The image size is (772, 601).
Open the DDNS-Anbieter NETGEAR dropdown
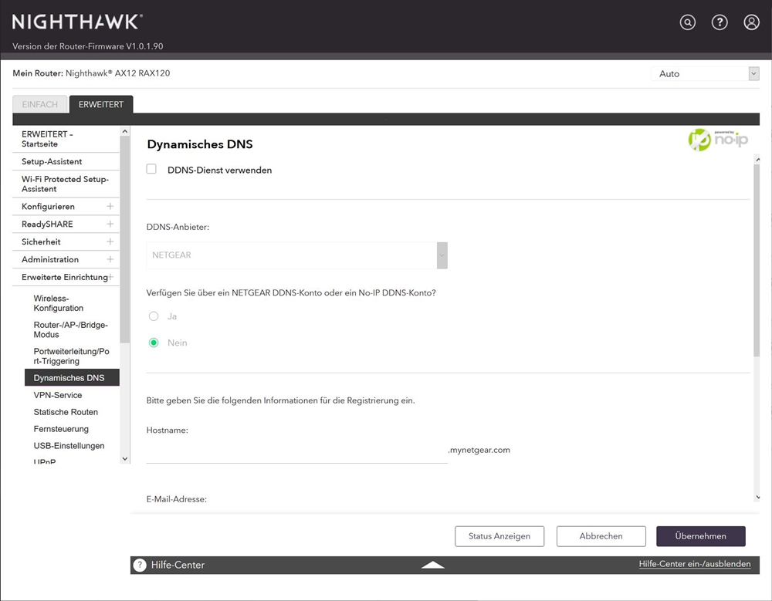tap(296, 255)
